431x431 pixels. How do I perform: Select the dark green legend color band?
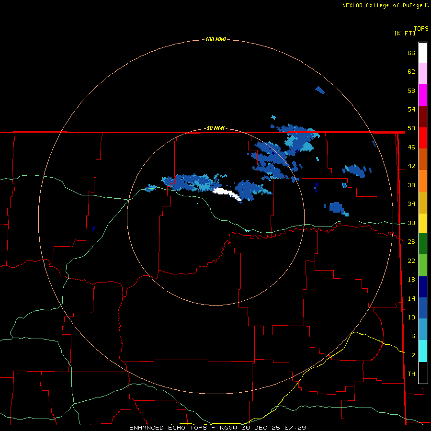(423, 244)
